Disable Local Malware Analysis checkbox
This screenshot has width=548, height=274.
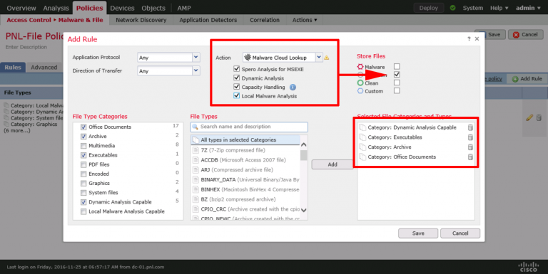(x=237, y=95)
